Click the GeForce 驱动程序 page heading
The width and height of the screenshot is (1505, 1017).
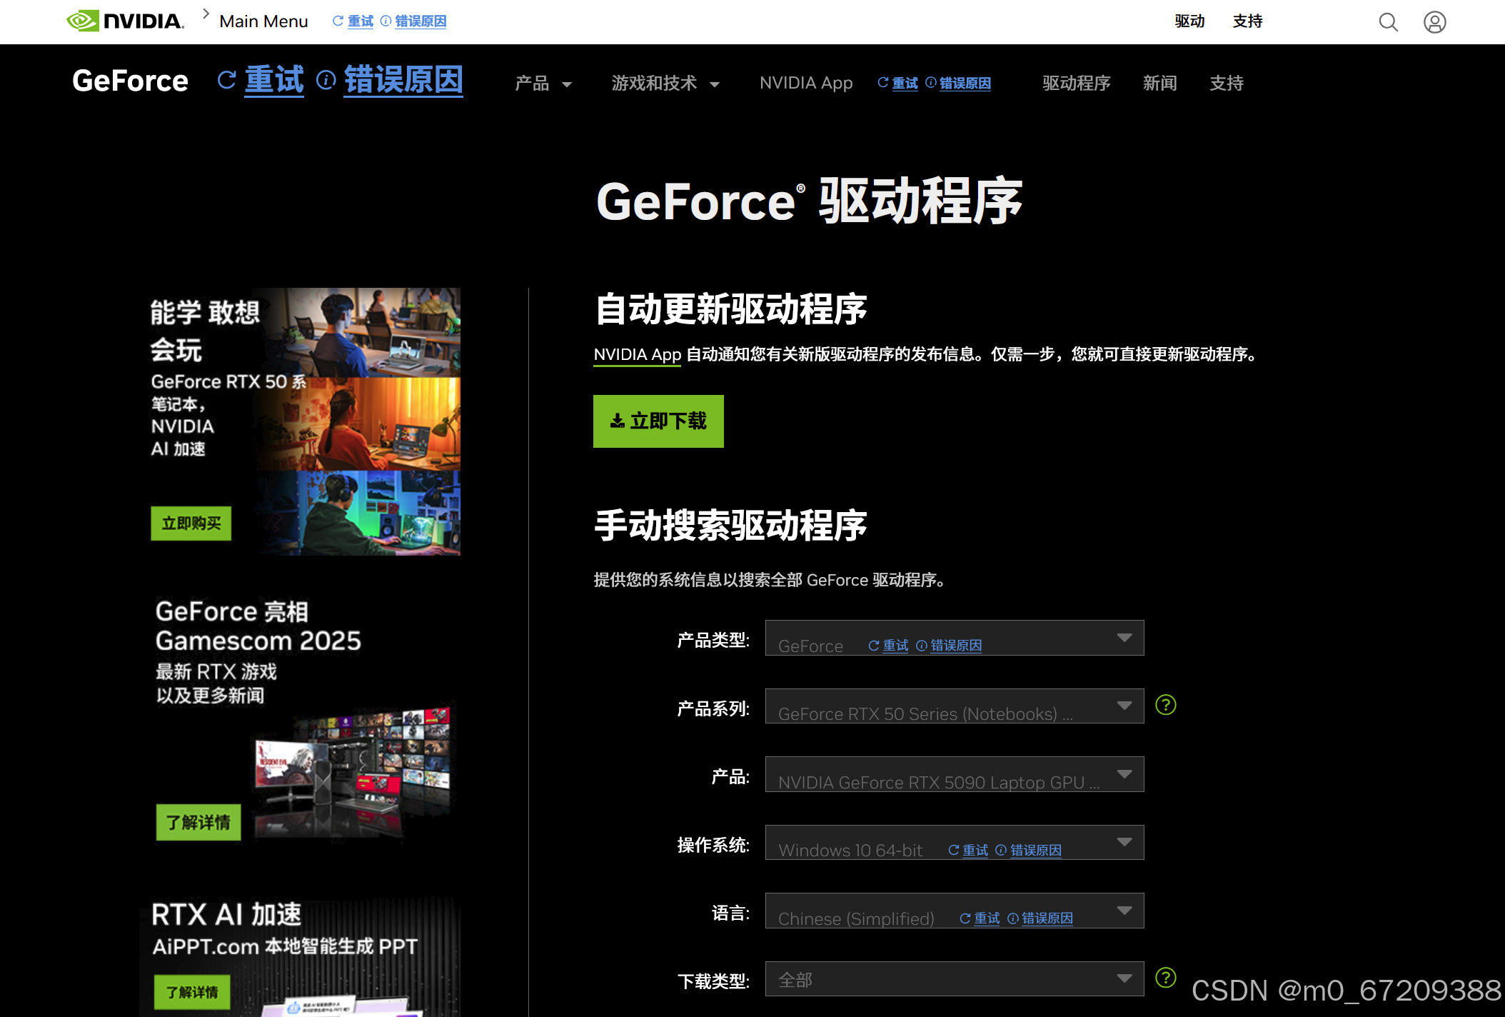[809, 201]
